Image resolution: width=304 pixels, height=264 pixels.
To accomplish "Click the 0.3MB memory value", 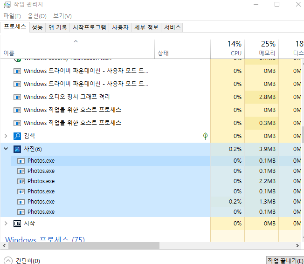I will pyautogui.click(x=267, y=123).
